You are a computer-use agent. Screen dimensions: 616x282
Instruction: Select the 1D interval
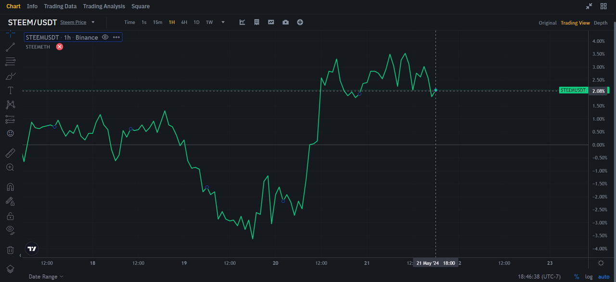197,22
